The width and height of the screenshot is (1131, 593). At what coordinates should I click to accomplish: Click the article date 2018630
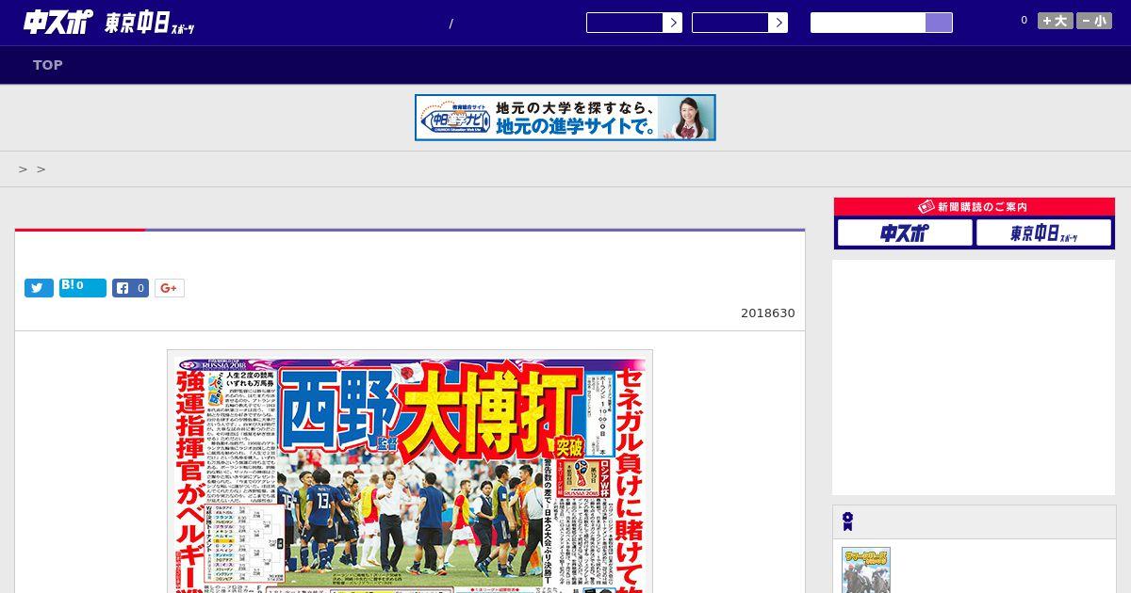(x=767, y=313)
